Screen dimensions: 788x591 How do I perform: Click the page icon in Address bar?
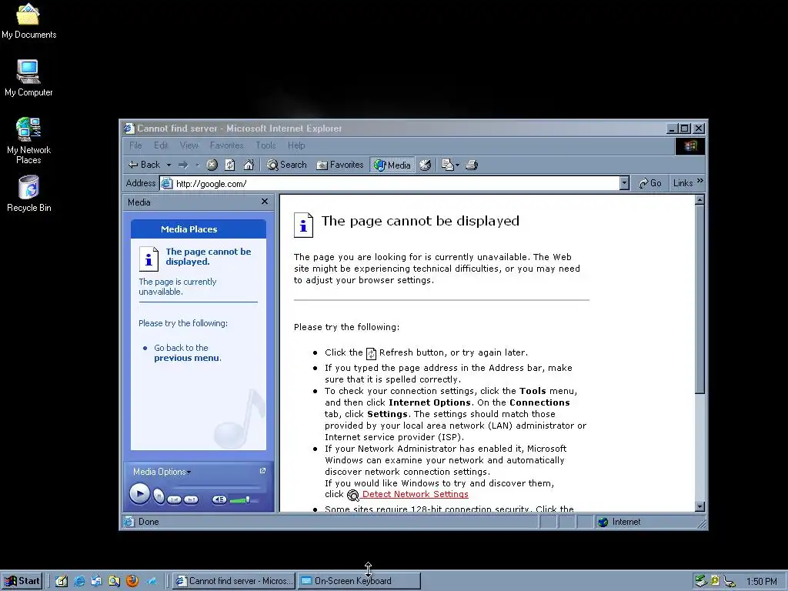[x=167, y=183]
